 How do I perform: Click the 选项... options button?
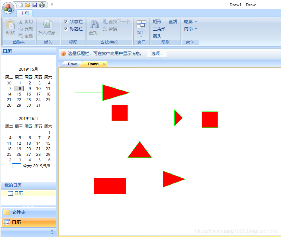[x=157, y=53]
